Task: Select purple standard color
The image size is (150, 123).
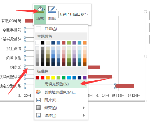Action: click(x=85, y=78)
